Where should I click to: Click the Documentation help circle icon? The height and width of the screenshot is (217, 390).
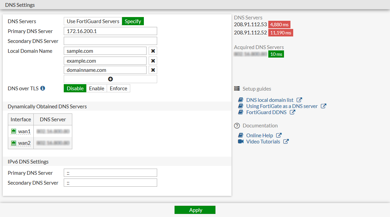point(237,126)
